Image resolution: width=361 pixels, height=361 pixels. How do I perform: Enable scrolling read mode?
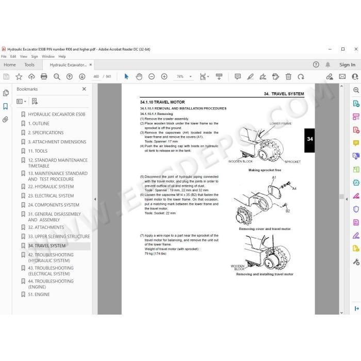point(219,76)
